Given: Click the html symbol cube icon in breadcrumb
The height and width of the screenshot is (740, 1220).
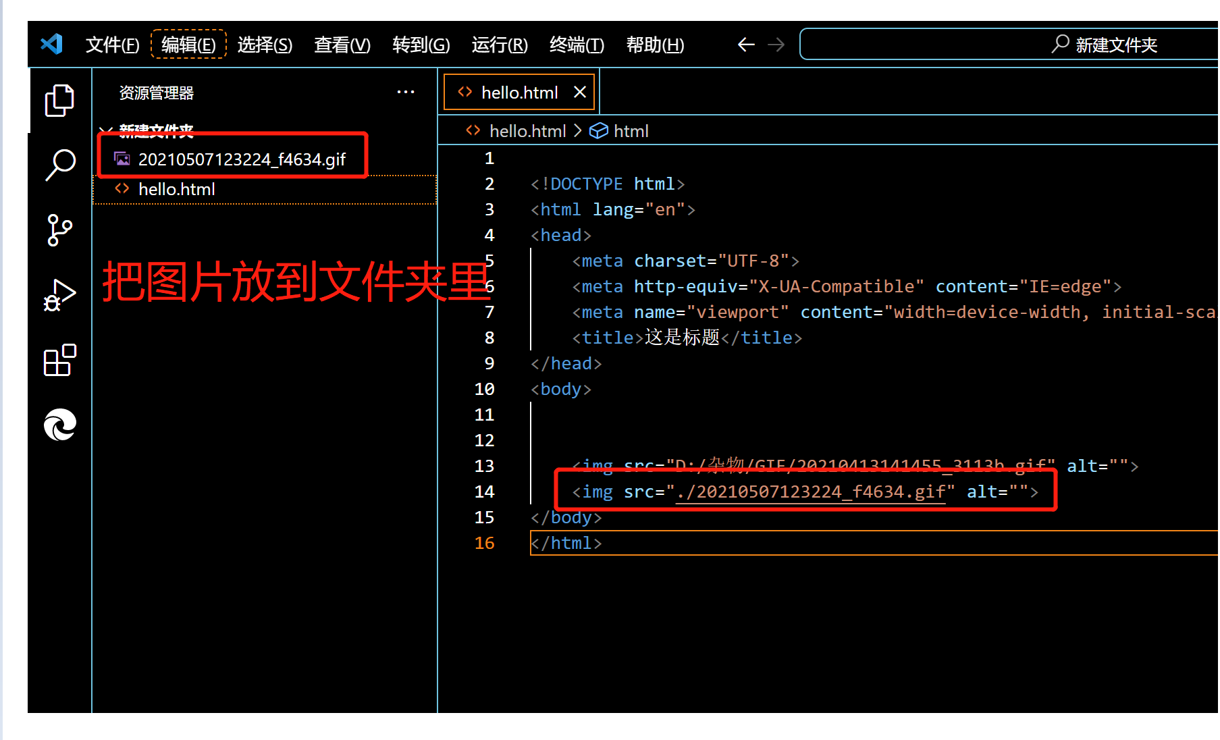Looking at the screenshot, I should [599, 130].
